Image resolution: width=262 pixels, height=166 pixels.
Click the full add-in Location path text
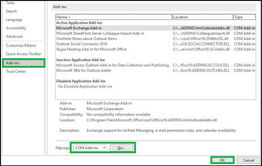[x=152, y=120]
